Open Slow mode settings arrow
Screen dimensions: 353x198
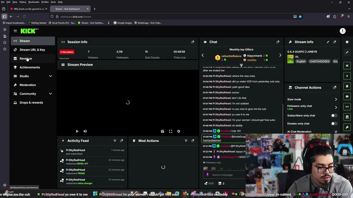coord(336,99)
